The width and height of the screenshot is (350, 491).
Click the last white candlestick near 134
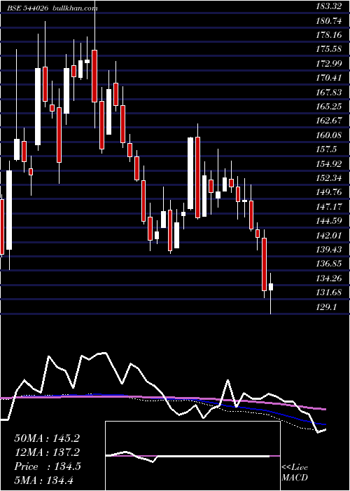(x=271, y=287)
